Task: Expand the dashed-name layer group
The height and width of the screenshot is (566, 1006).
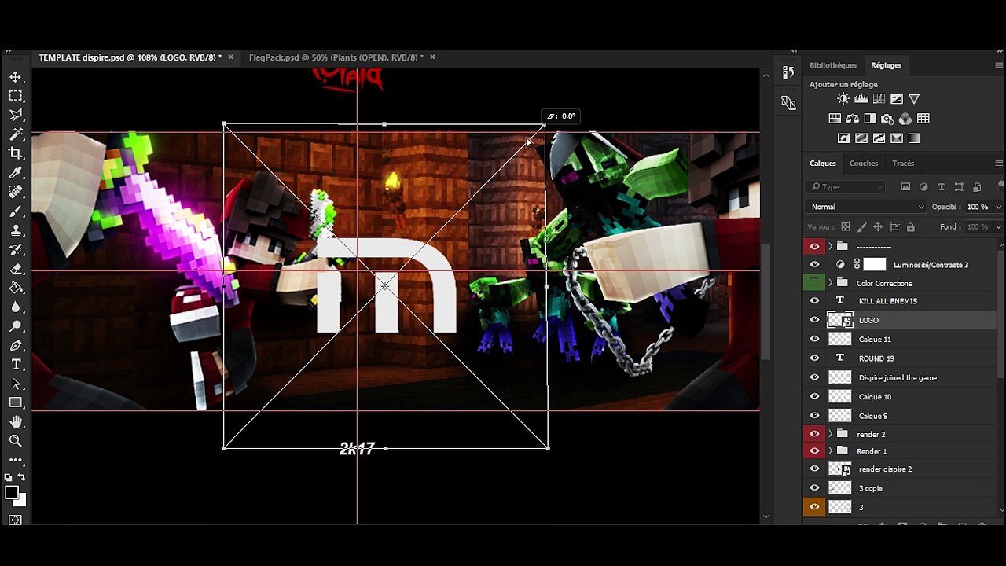Action: pyautogui.click(x=830, y=246)
